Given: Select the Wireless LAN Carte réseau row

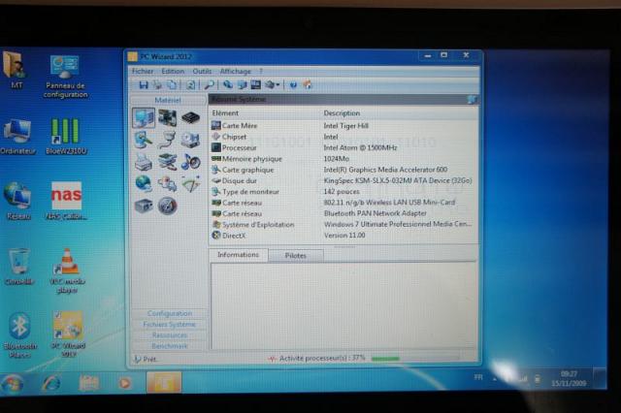Looking at the screenshot, I should point(343,203).
